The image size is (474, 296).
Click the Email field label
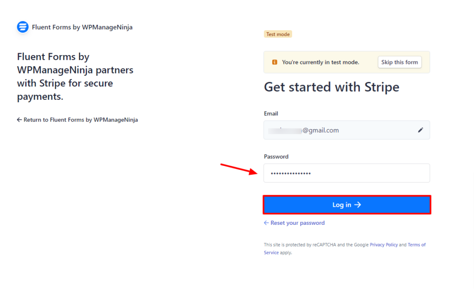[271, 114]
